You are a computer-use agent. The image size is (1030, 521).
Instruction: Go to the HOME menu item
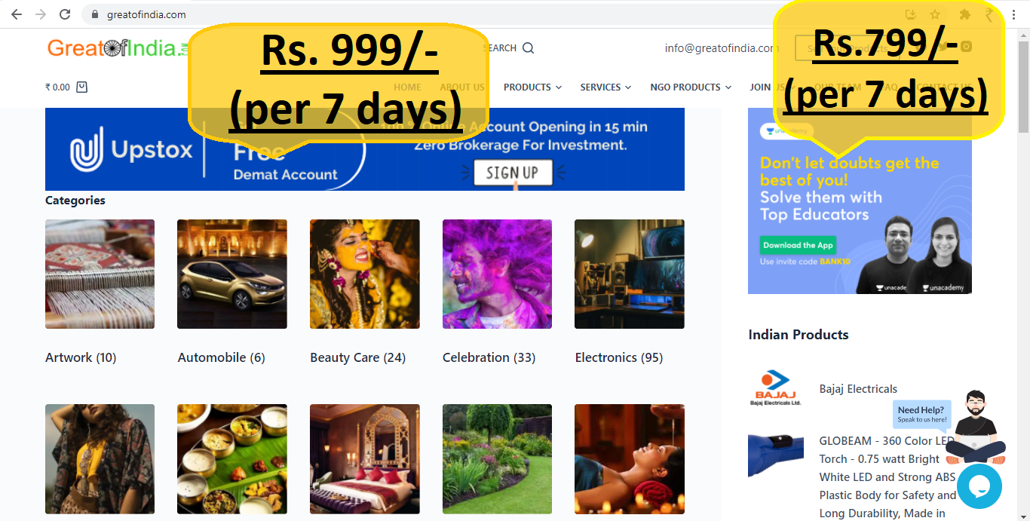(407, 87)
